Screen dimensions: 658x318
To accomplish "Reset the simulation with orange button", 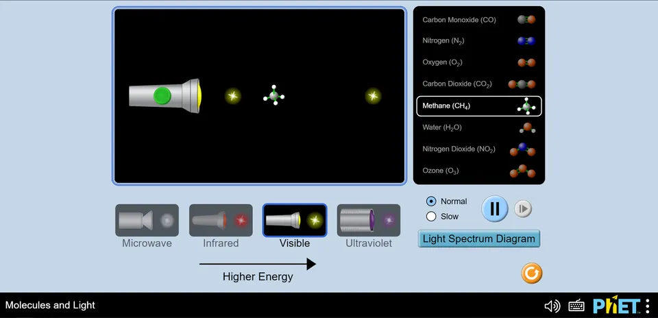I will [532, 273].
